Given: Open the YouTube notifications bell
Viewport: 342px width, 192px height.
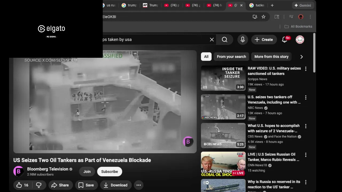Looking at the screenshot, I should coord(285,39).
